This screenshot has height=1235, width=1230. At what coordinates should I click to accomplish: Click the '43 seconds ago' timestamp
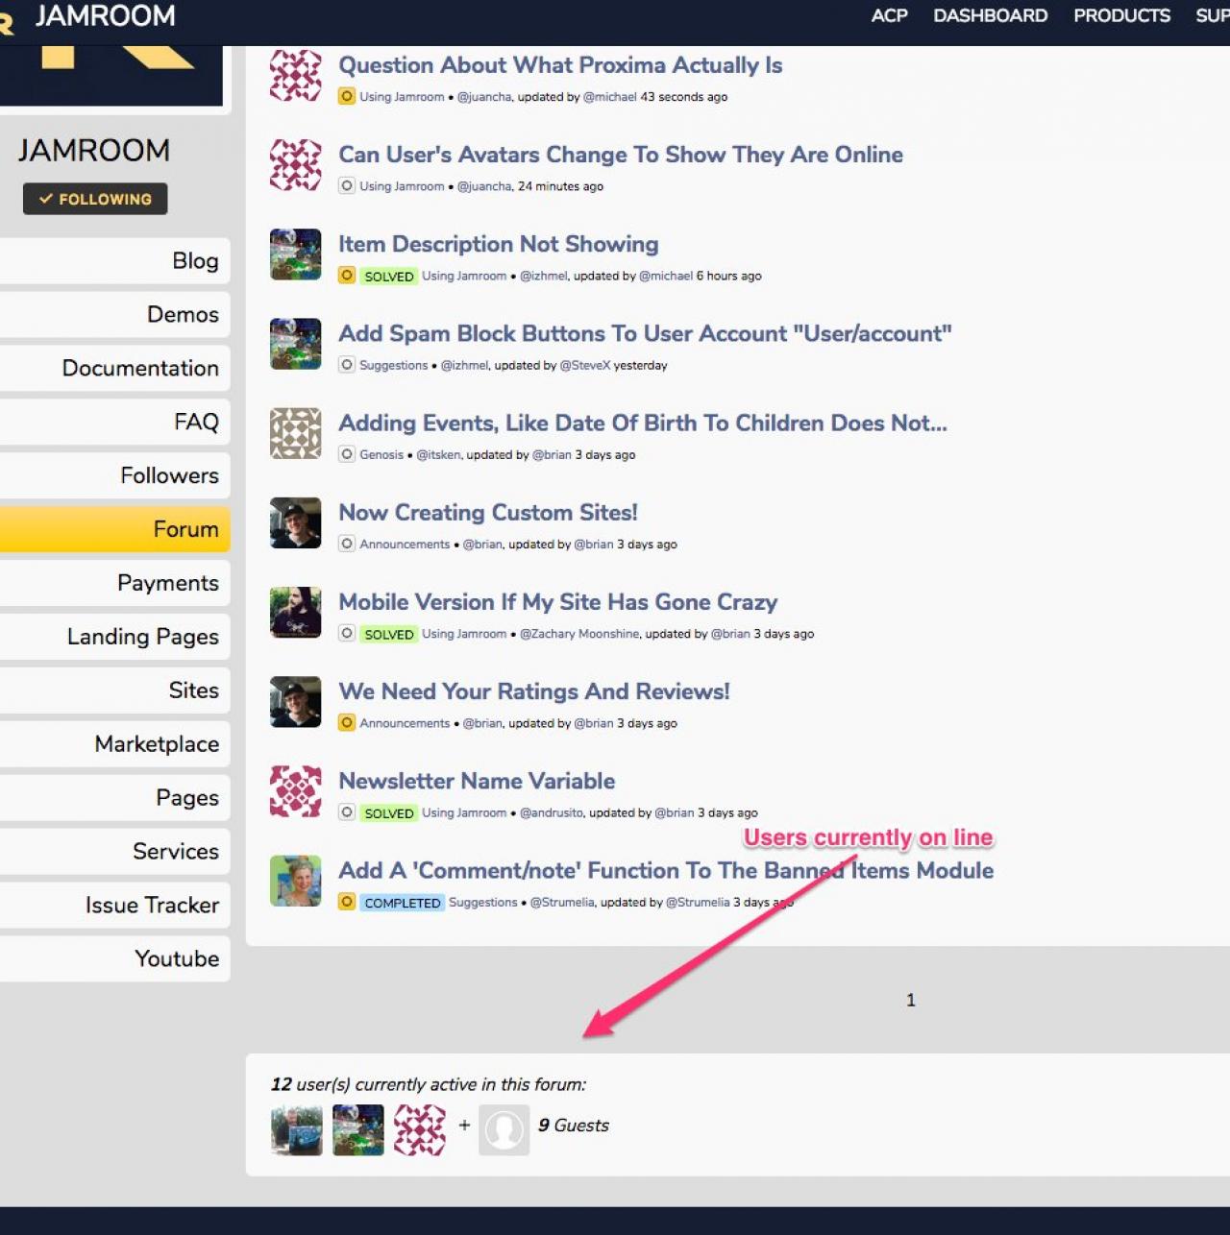click(684, 97)
